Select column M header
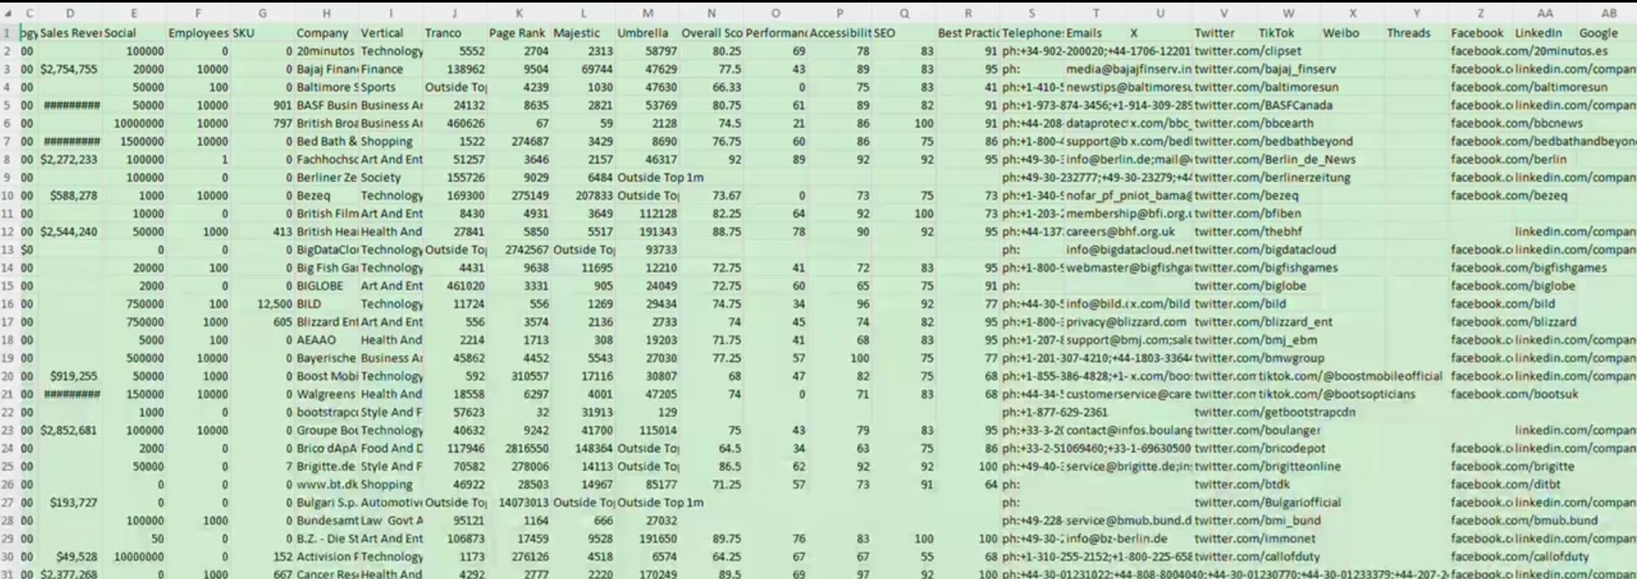1637x579 pixels. tap(647, 14)
